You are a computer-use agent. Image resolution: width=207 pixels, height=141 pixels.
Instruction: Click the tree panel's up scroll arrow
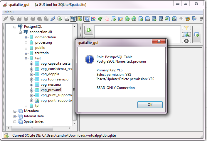pyautogui.click(x=75, y=27)
